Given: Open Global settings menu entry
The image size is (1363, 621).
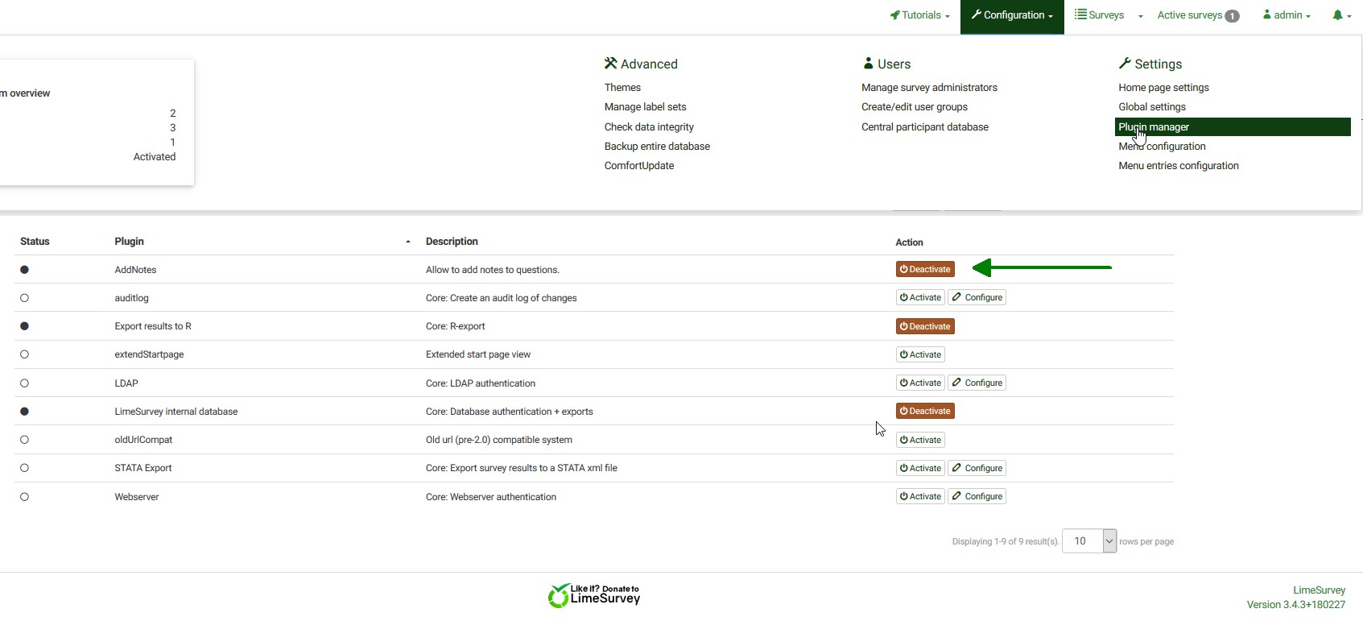Looking at the screenshot, I should pos(1151,107).
